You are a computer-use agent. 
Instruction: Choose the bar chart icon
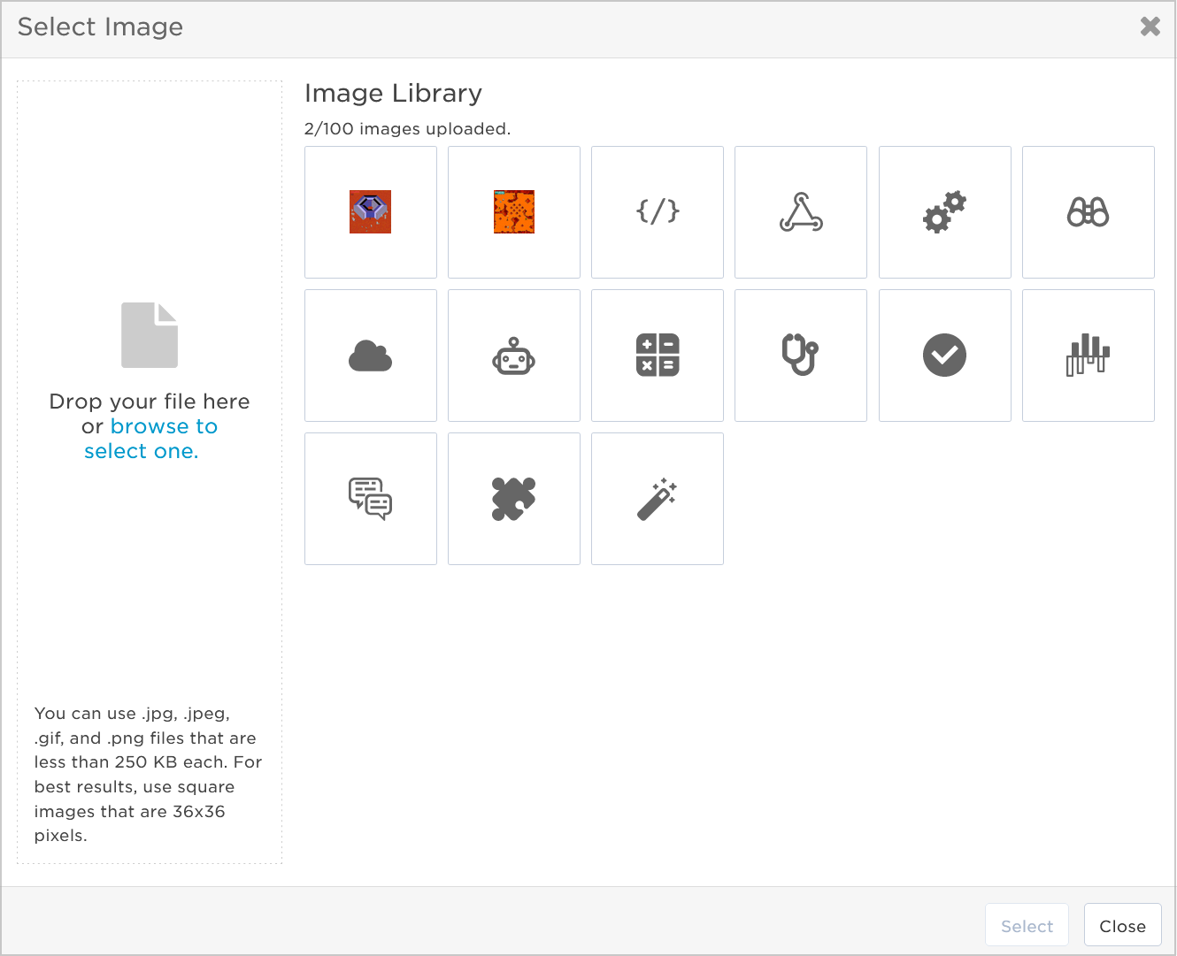coord(1089,356)
